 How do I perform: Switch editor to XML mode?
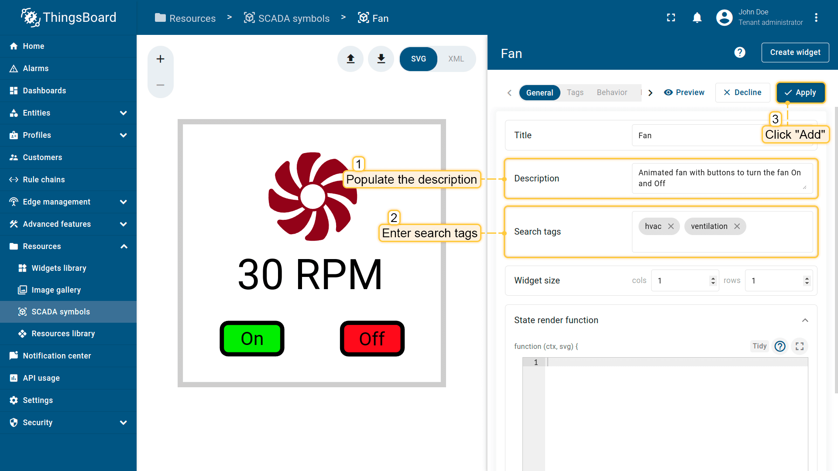(456, 59)
